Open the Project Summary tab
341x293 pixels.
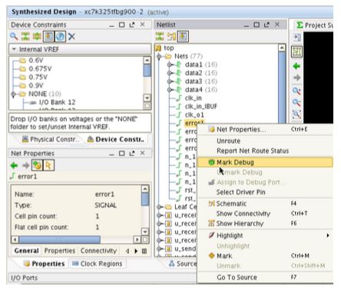(314, 25)
